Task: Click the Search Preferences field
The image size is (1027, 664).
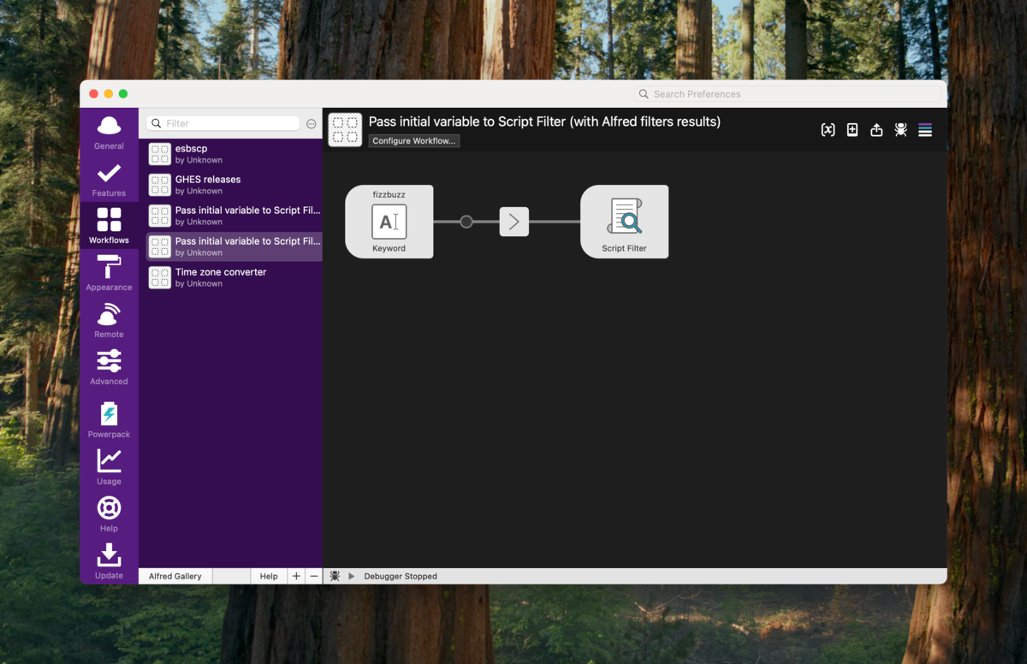Action: pos(787,94)
